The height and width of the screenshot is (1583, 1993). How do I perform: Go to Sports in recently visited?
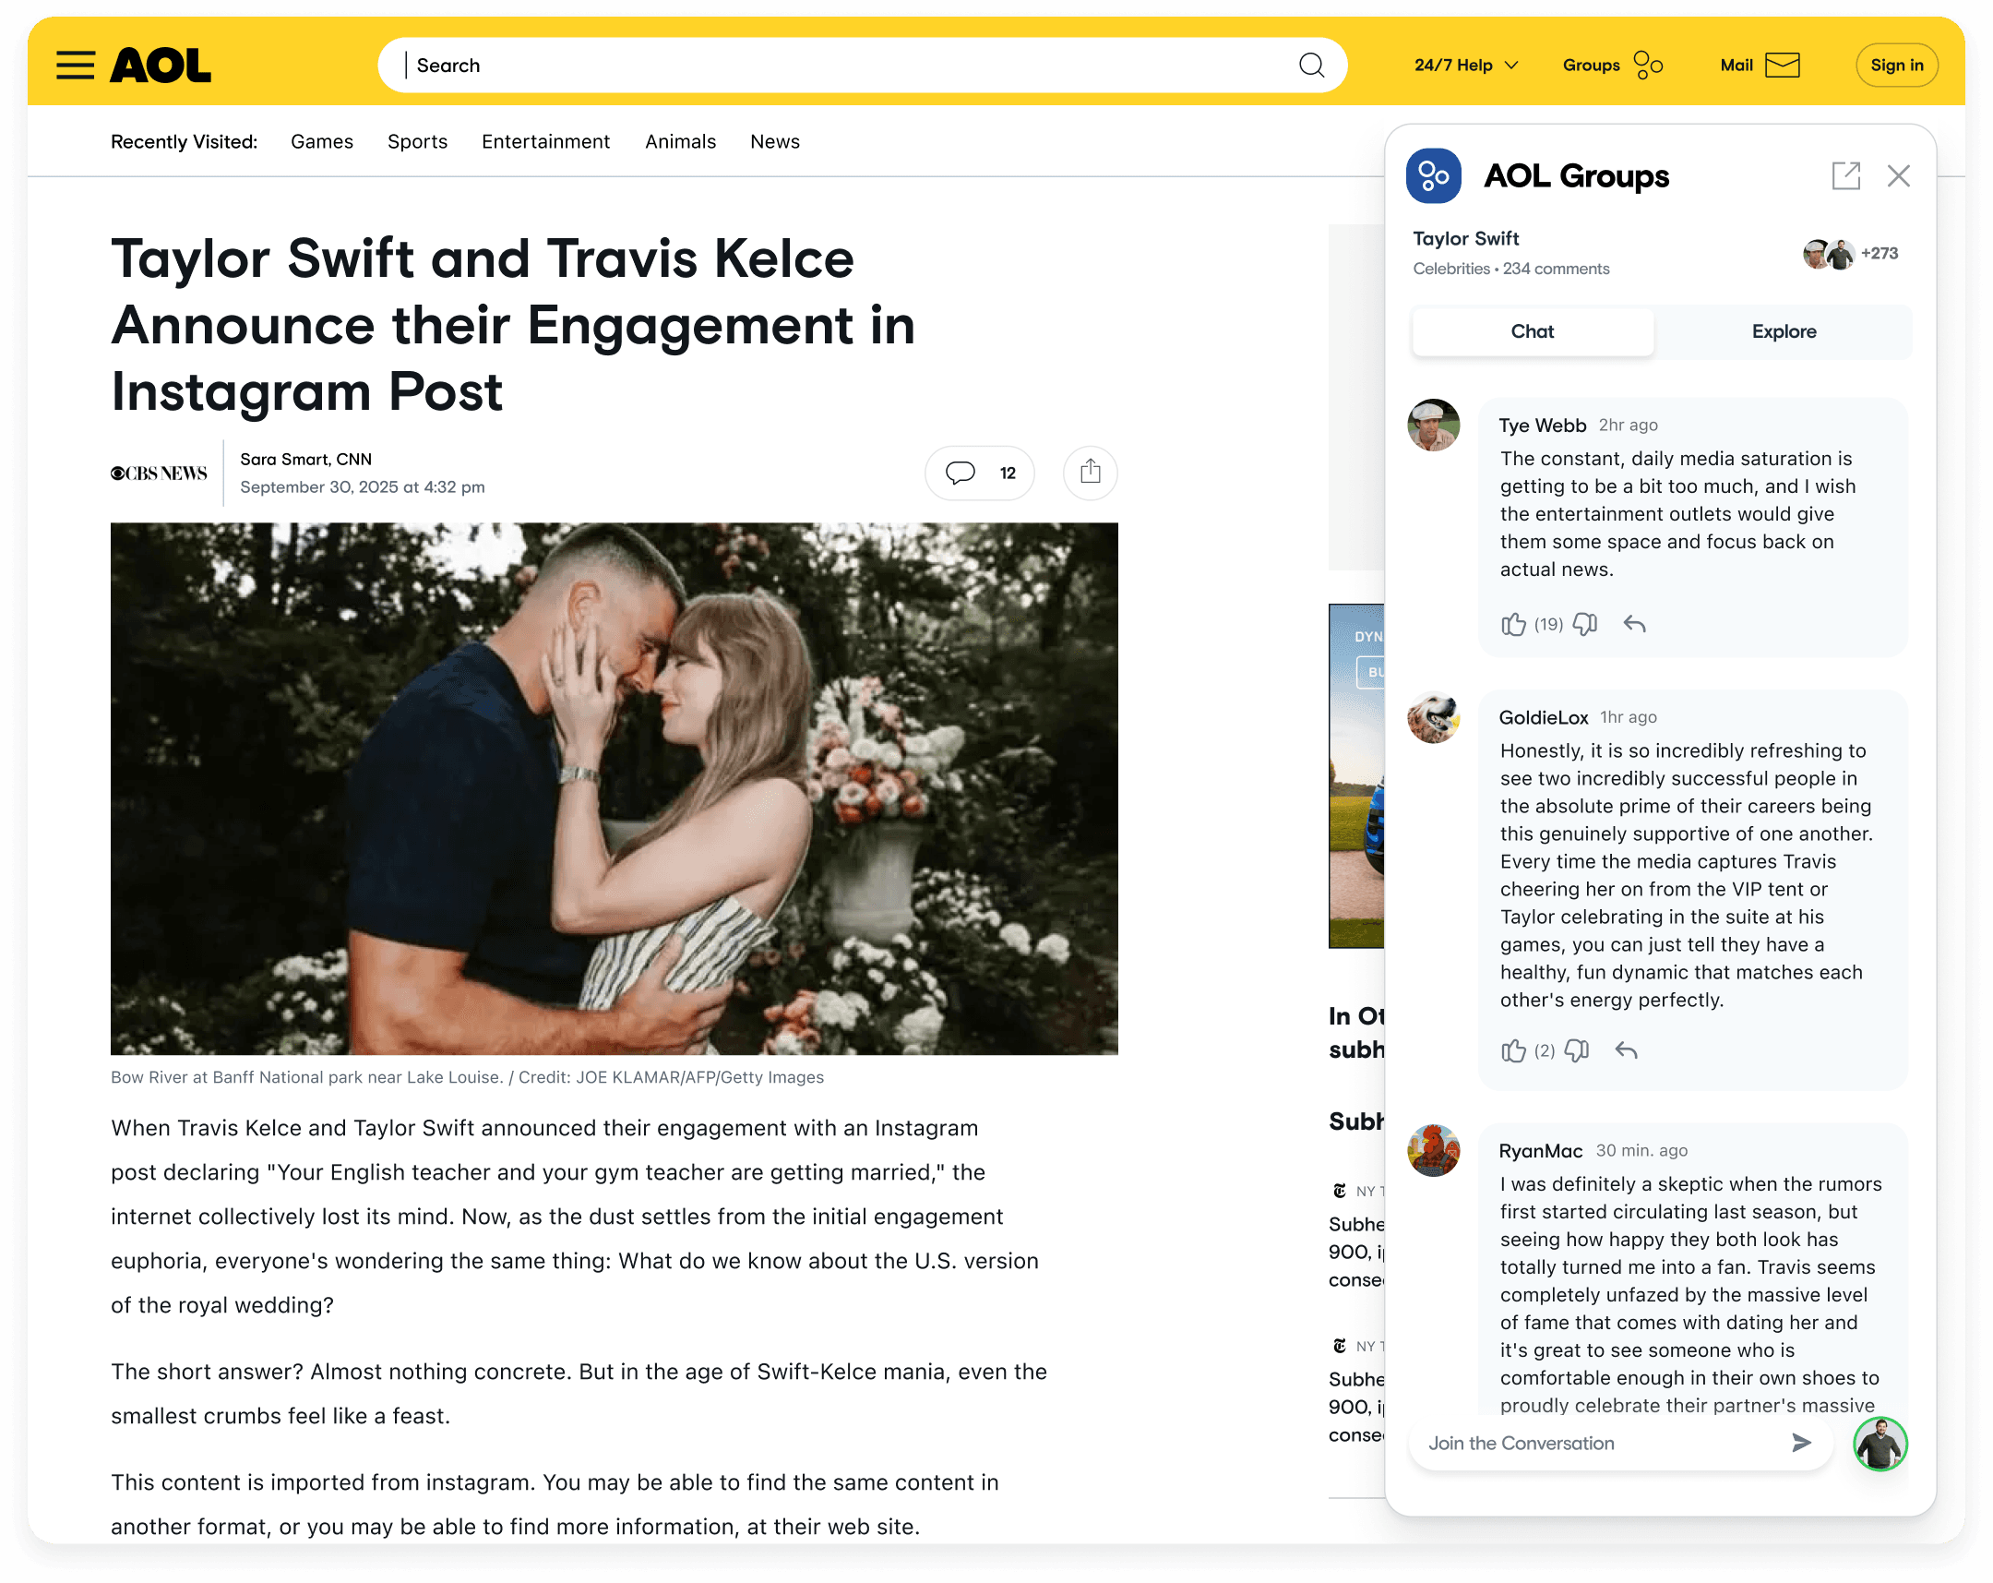click(x=417, y=141)
